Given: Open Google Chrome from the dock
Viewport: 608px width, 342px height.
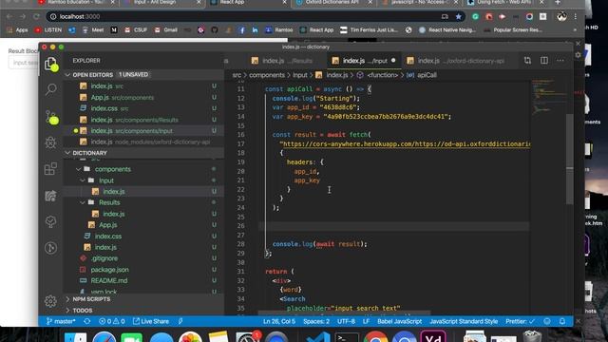Looking at the screenshot, I should (x=375, y=336).
